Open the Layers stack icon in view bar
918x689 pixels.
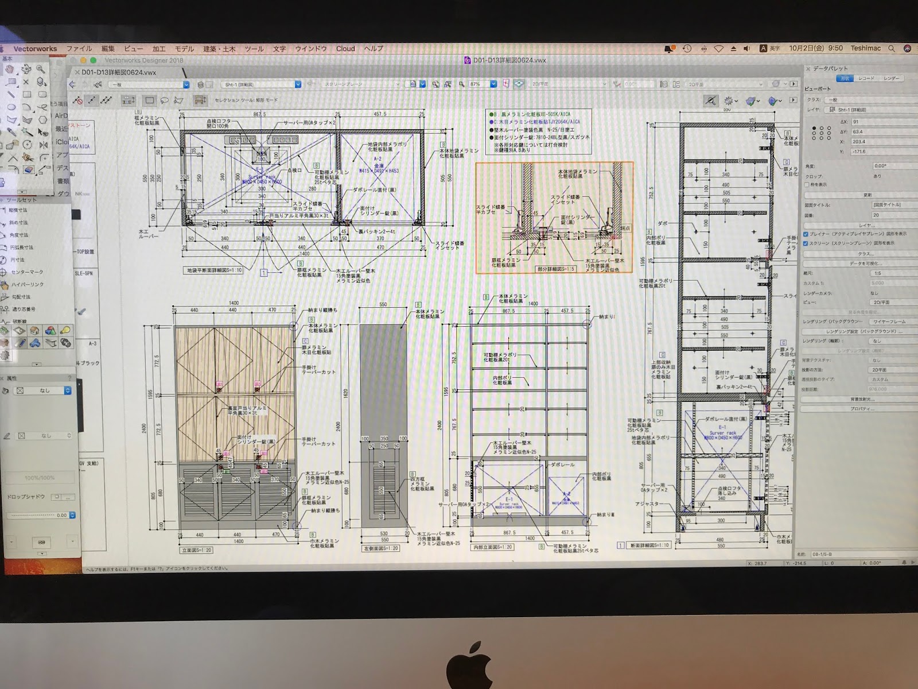click(x=200, y=84)
